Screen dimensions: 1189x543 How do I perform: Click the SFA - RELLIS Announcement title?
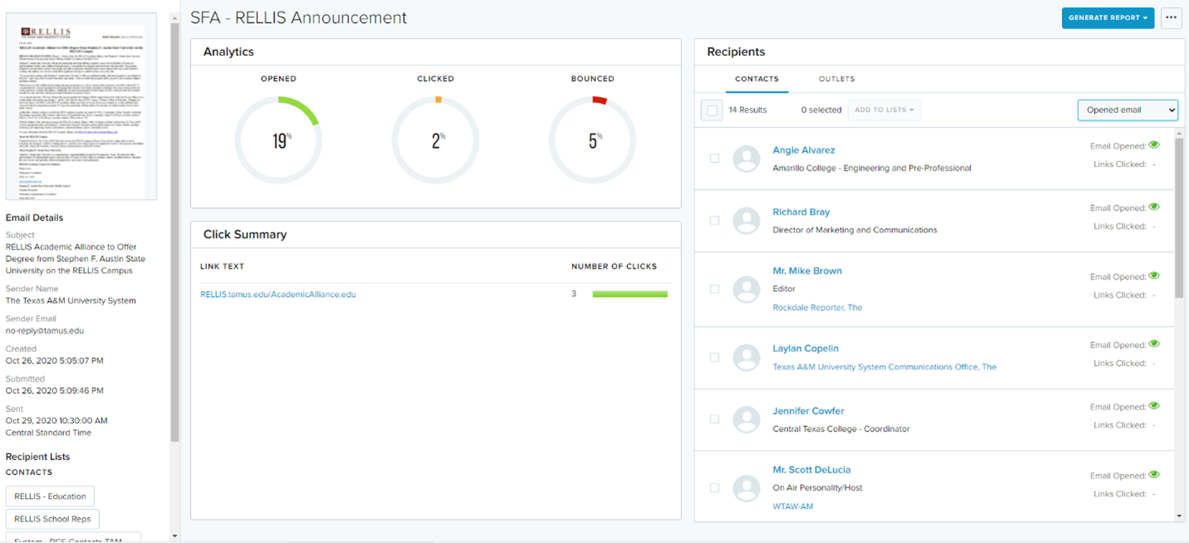pyautogui.click(x=298, y=17)
